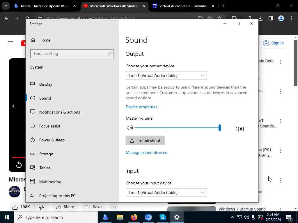Open browser Downloads icon
The height and width of the screenshot is (223, 298).
pyautogui.click(x=260, y=18)
